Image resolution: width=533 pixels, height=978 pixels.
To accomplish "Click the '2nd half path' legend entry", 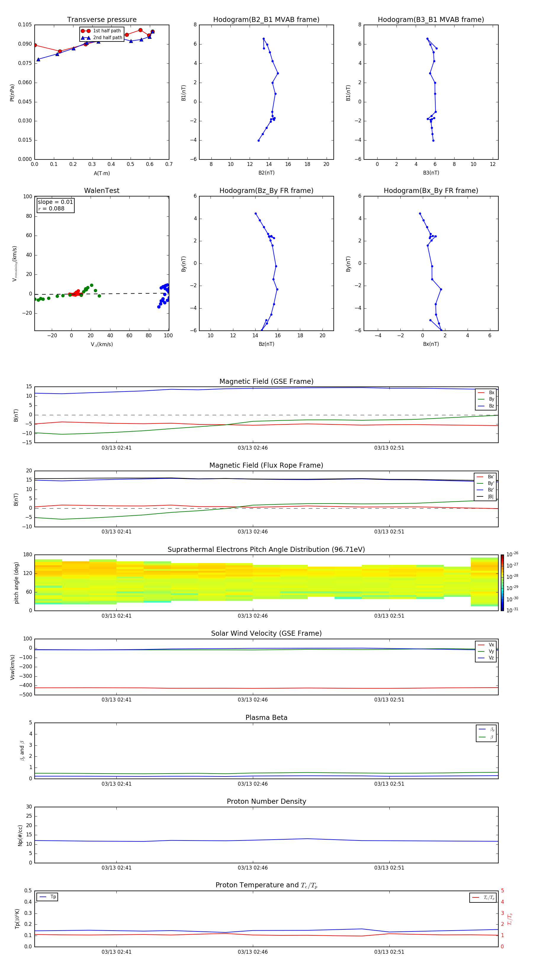I will tap(101, 38).
